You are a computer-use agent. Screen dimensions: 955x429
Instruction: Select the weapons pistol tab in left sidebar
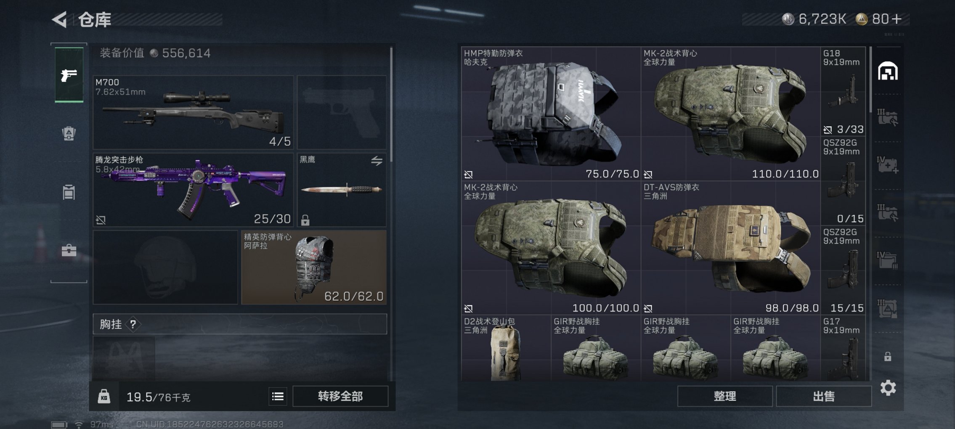[x=69, y=75]
